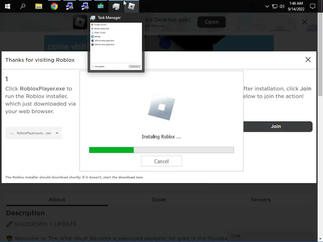Click the Roblox installer taskbar icon
This screenshot has height=242, width=323.
[x=132, y=6]
